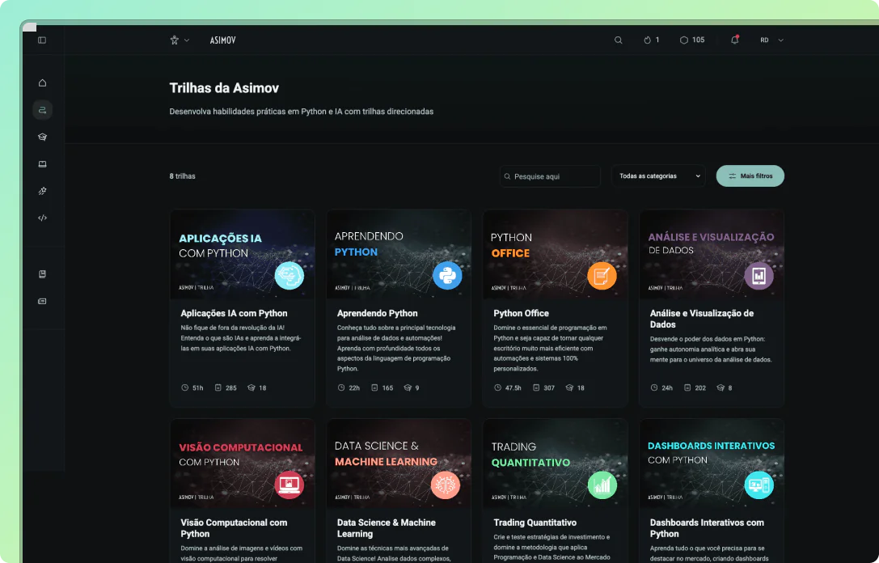Open the code </> section from the sidebar
This screenshot has width=879, height=563.
tap(41, 218)
